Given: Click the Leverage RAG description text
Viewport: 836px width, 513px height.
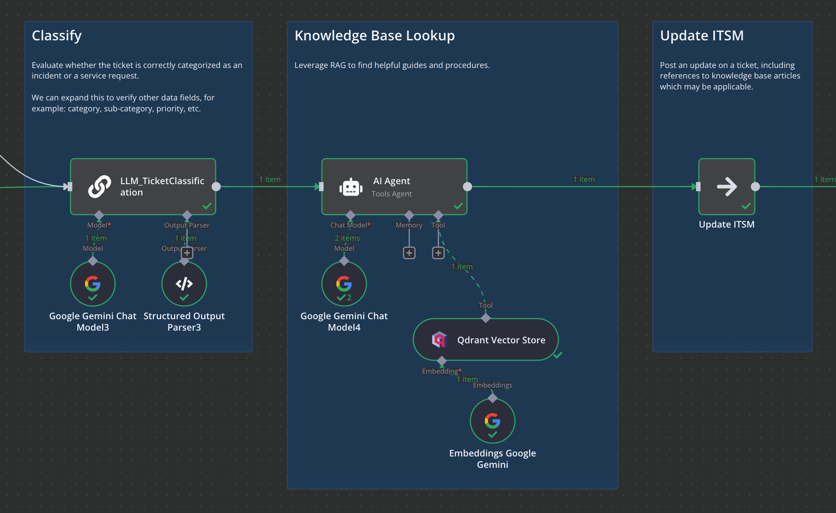Looking at the screenshot, I should pyautogui.click(x=392, y=65).
